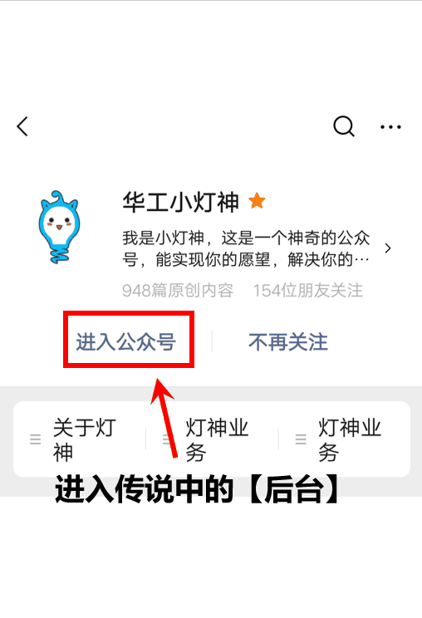
Task: Open the three-dot more options menu
Action: pos(390,127)
